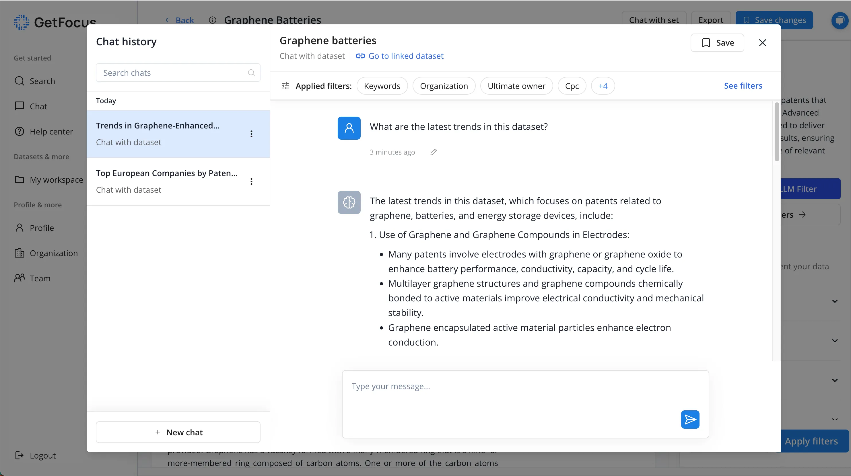Expand the +4 more filters chip
Screen dimensions: 851x476
point(603,86)
